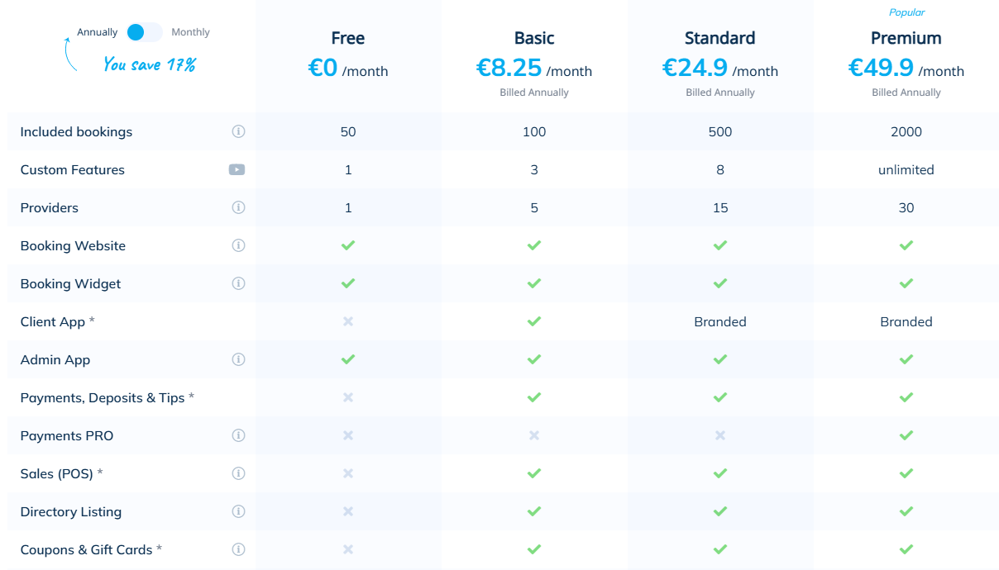This screenshot has width=999, height=570.
Task: Click the Popular label above Premium
Action: [907, 12]
